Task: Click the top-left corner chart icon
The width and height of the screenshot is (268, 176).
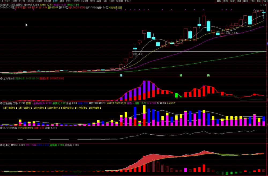Action: tap(2, 1)
